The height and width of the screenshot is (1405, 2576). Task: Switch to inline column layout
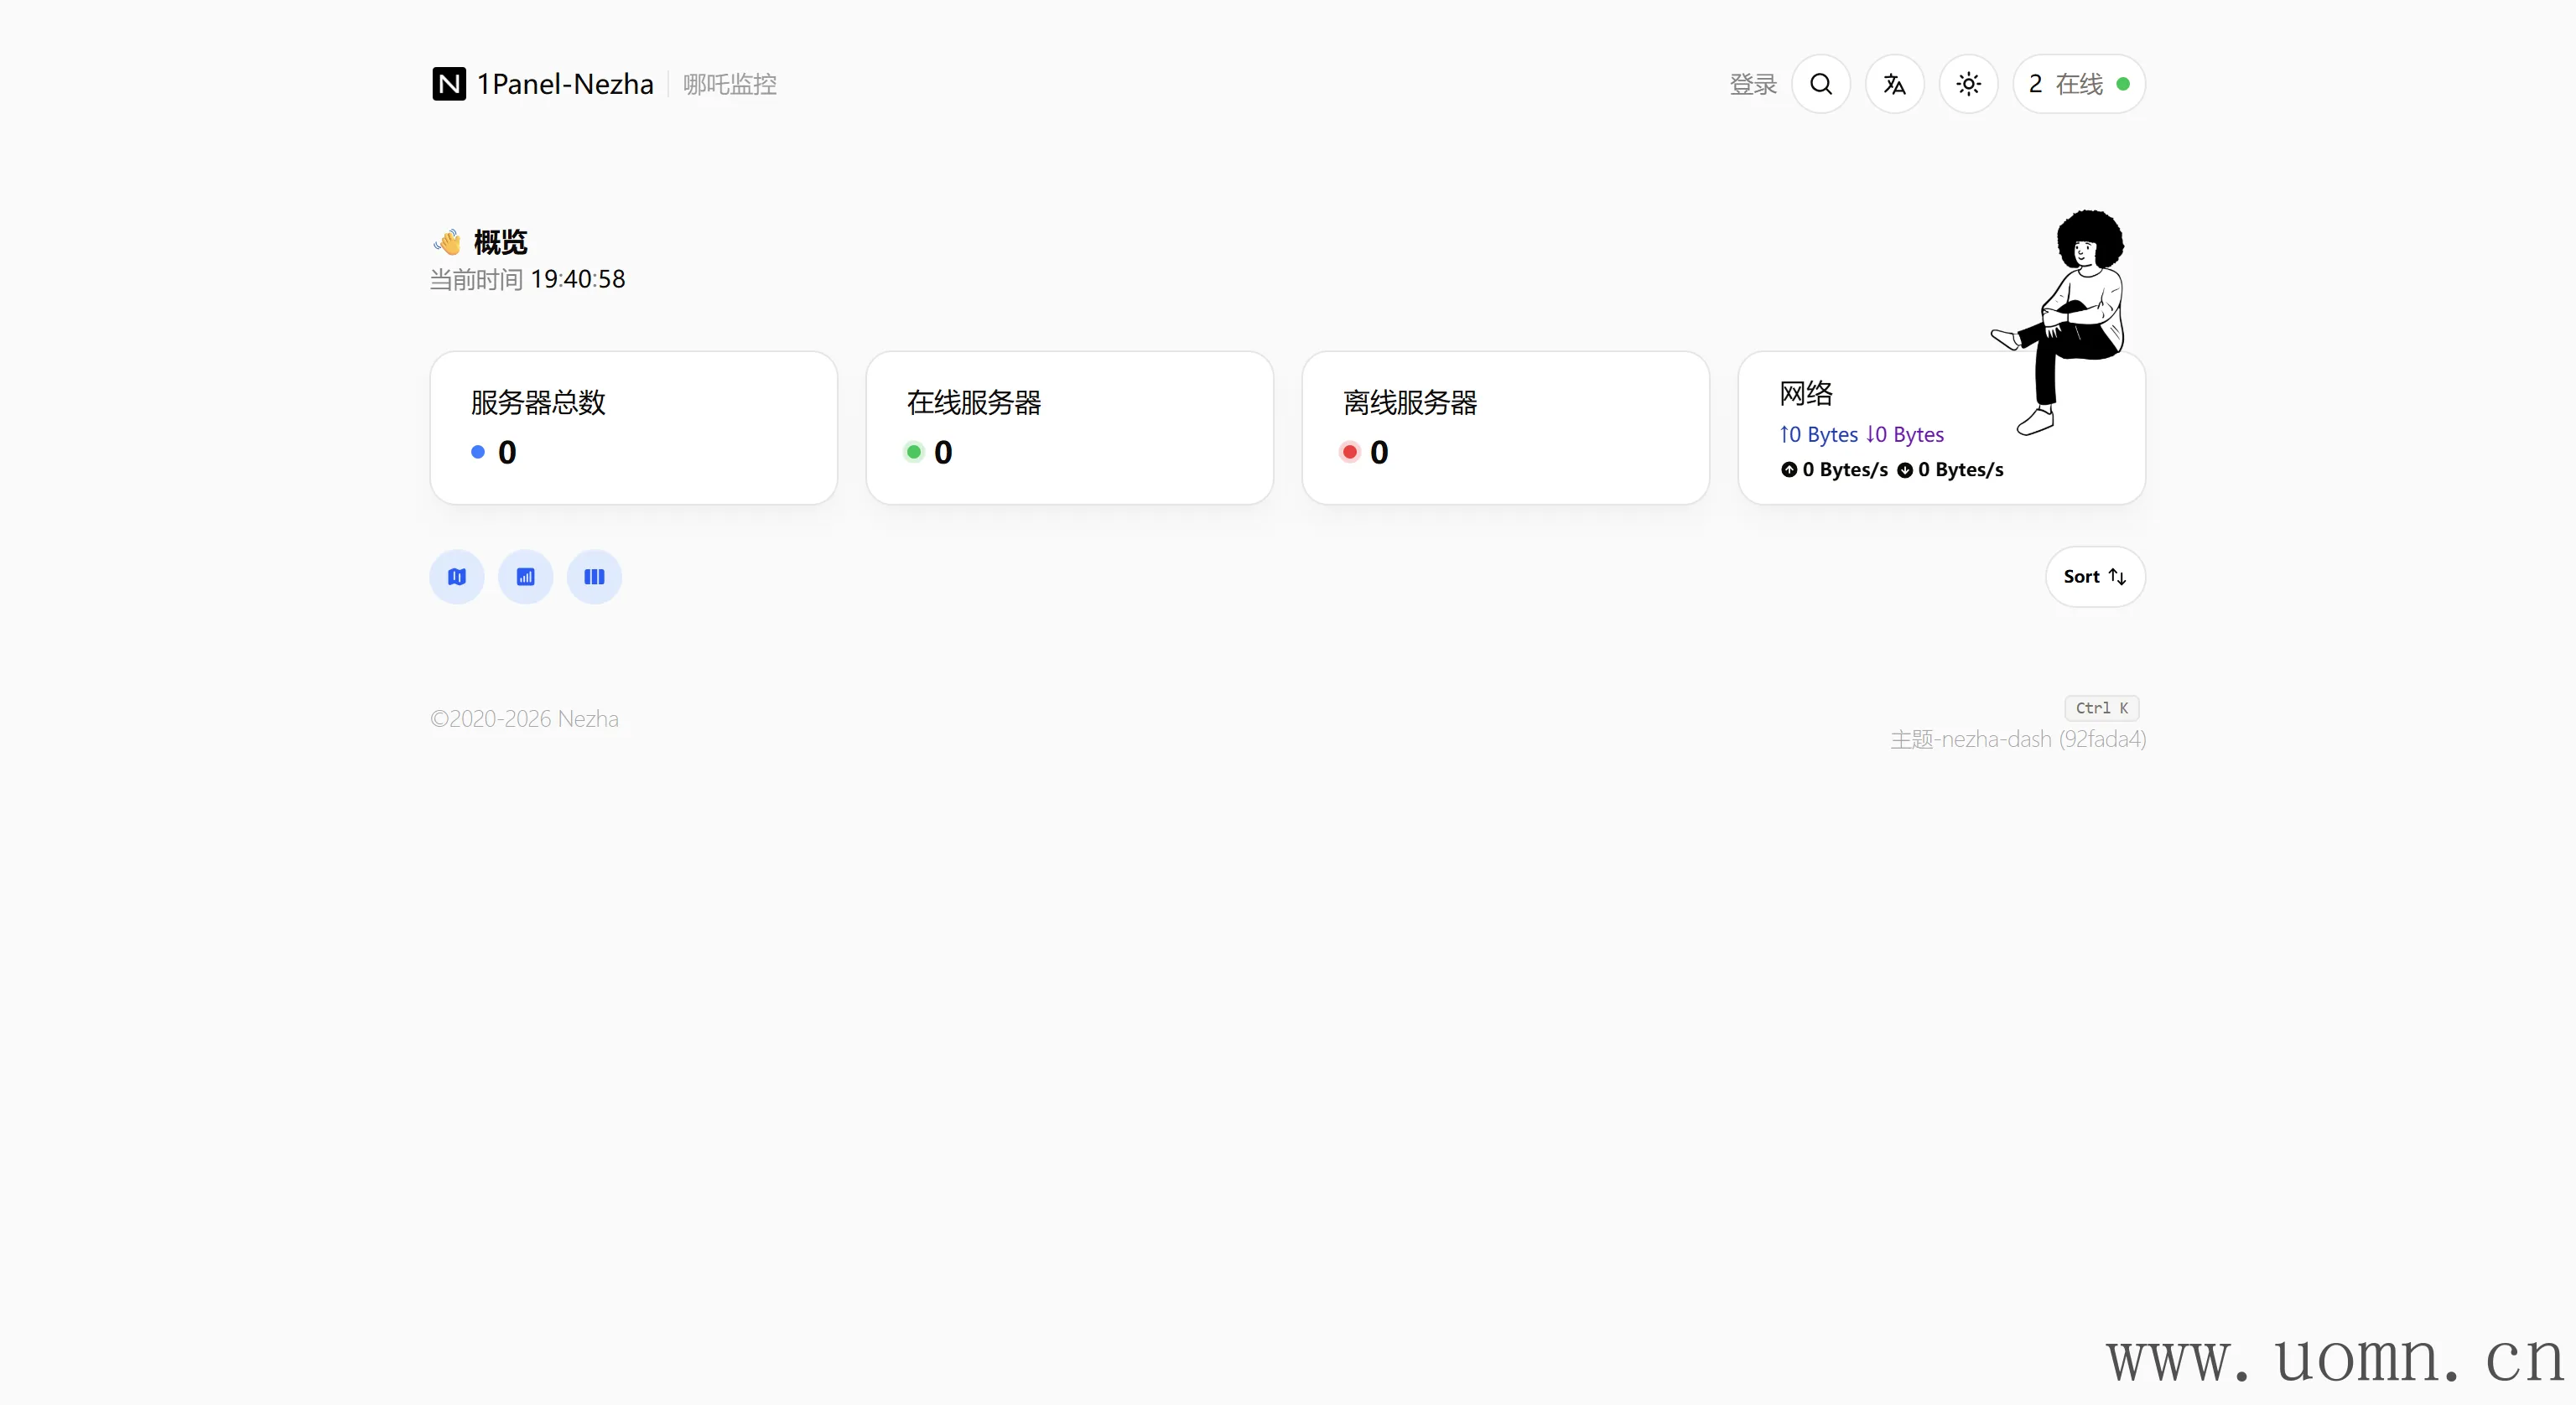click(594, 577)
